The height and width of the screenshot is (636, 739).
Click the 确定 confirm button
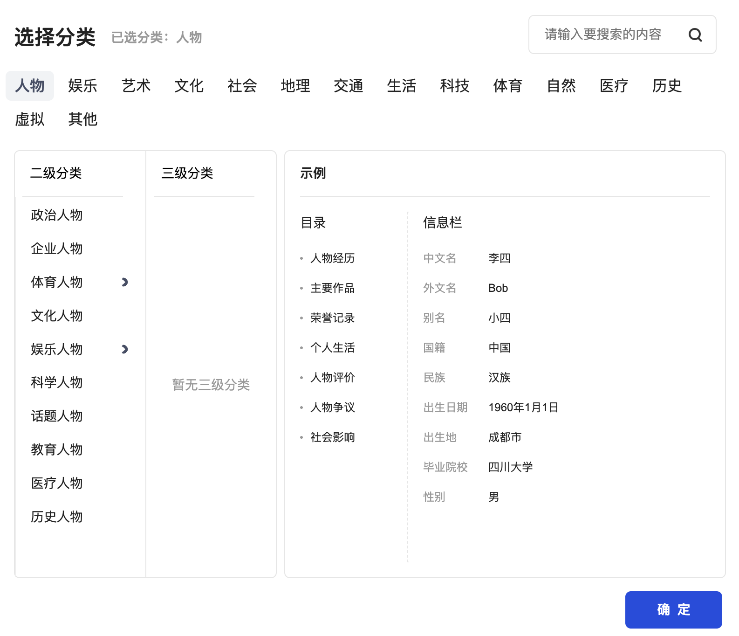[673, 609]
